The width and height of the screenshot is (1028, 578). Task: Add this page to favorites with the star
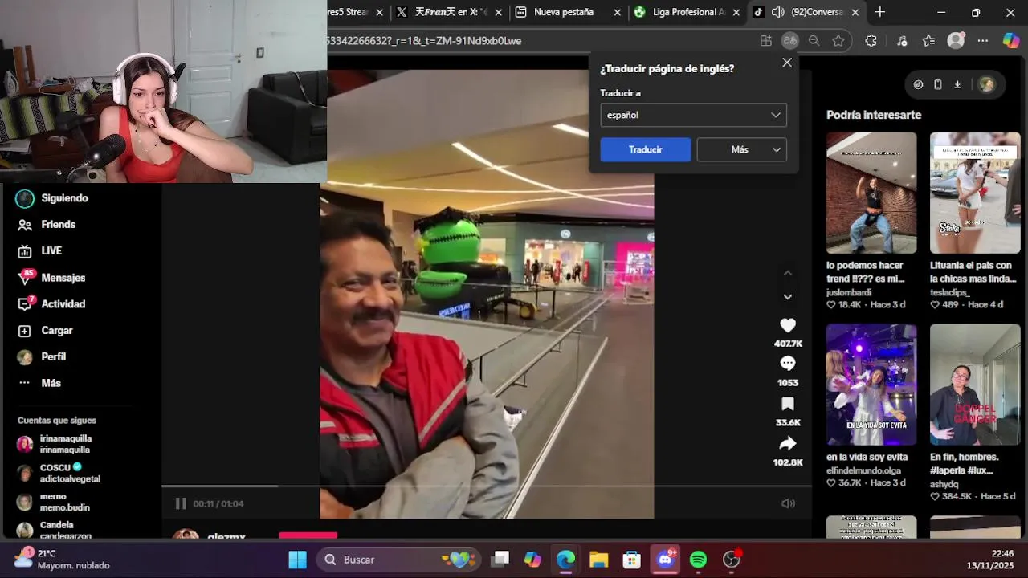pyautogui.click(x=838, y=41)
